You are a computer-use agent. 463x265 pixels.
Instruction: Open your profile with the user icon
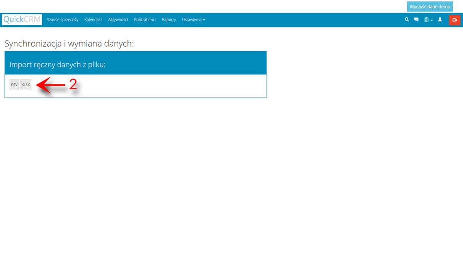[440, 19]
